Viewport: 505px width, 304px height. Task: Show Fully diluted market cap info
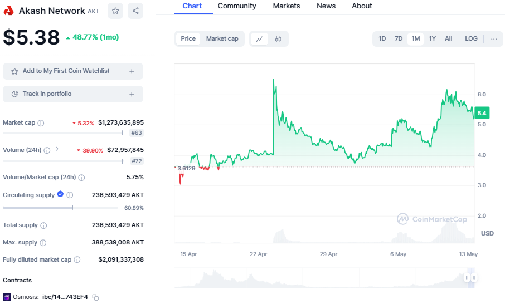pyautogui.click(x=77, y=259)
